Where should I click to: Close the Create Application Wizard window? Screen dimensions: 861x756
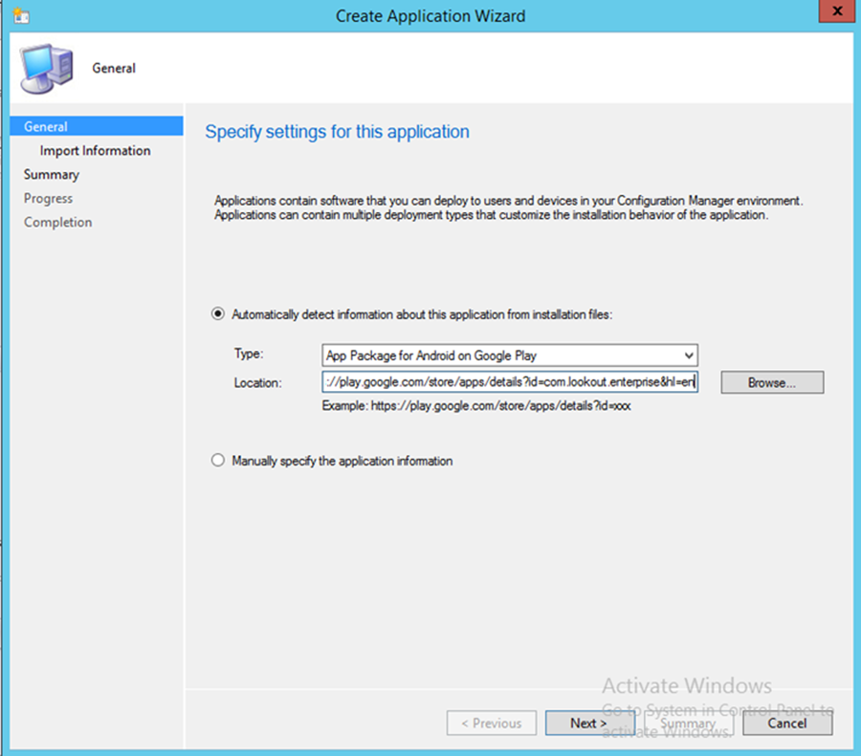(x=836, y=11)
